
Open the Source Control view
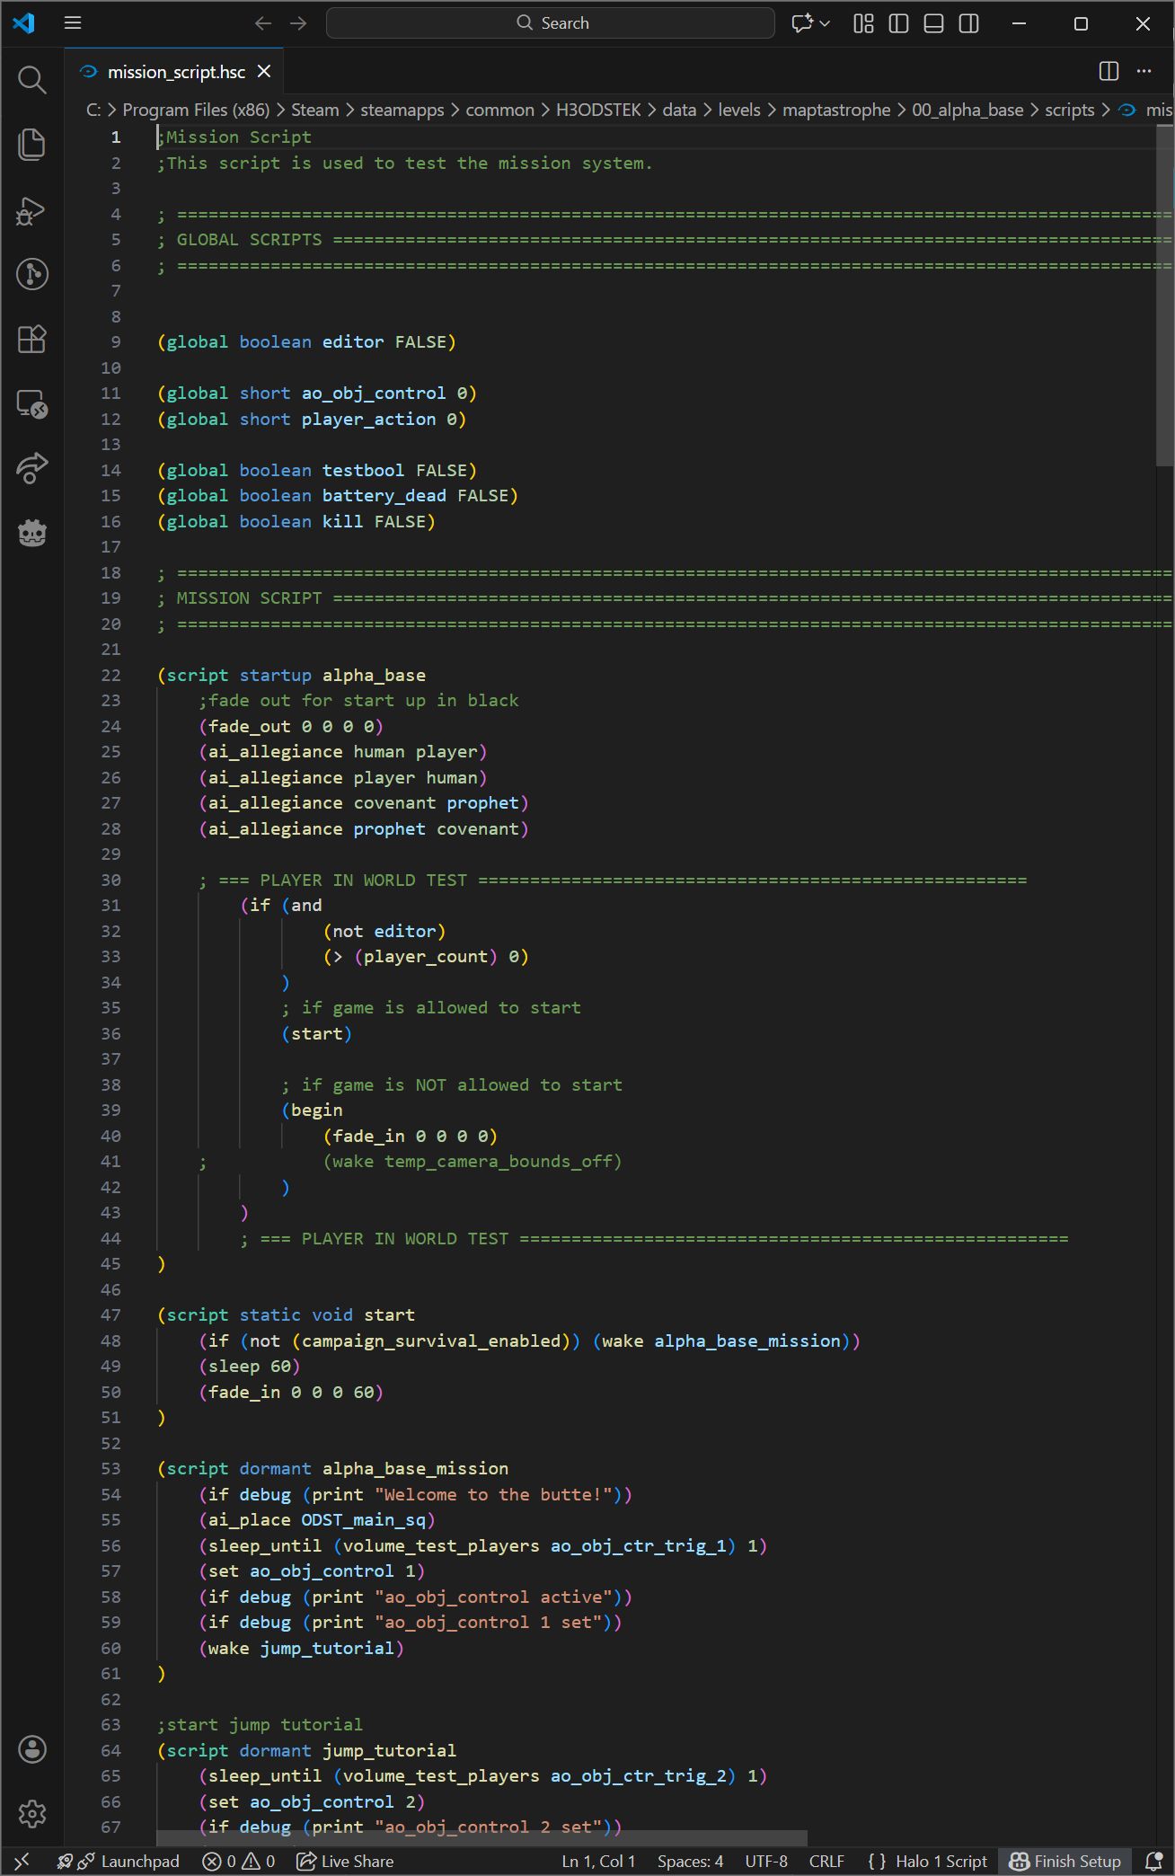click(31, 274)
